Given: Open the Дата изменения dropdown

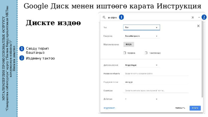Looking at the screenshot, I should pyautogui.click(x=142, y=65).
